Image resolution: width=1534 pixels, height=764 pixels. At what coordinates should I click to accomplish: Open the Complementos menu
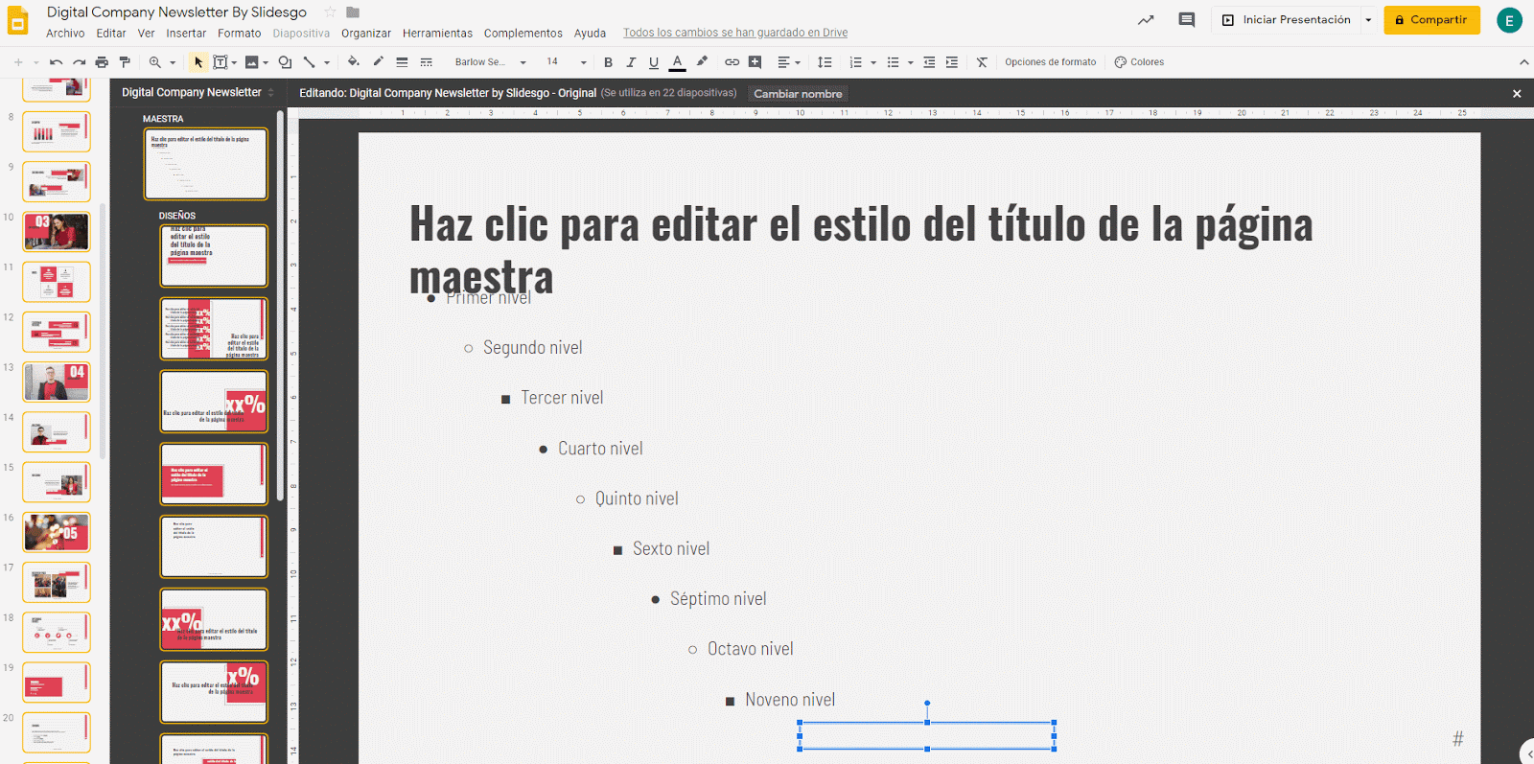pos(523,33)
